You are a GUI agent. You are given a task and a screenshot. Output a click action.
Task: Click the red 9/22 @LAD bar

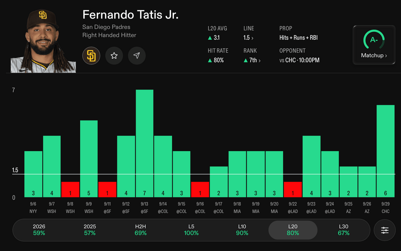tap(293, 189)
